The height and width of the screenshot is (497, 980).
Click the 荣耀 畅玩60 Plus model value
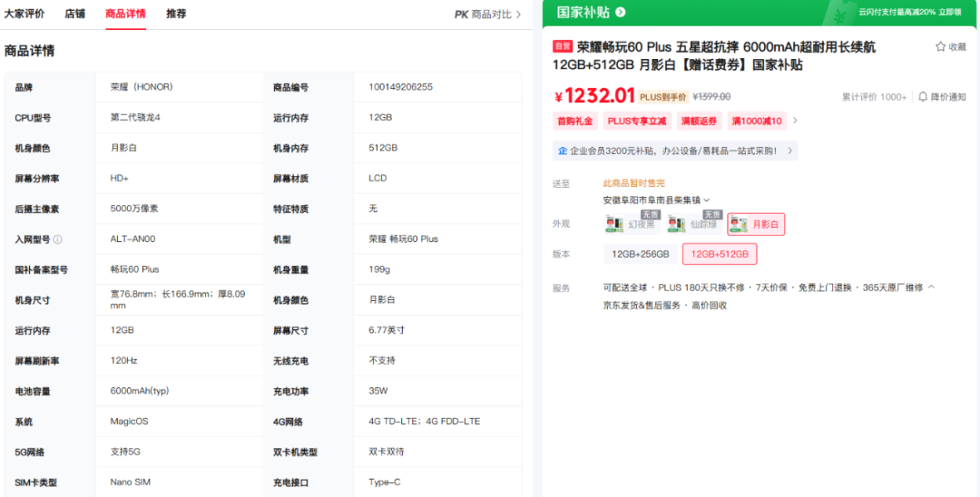click(x=404, y=239)
